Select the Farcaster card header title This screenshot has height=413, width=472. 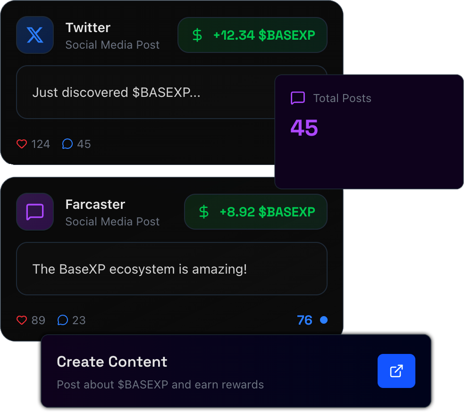pyautogui.click(x=95, y=204)
